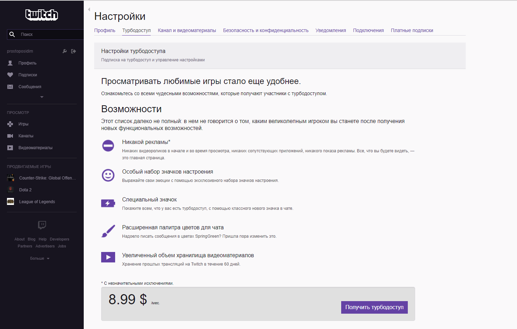The width and height of the screenshot is (517, 329).
Task: Click the Twitch logo in sidebar
Action: tap(42, 15)
